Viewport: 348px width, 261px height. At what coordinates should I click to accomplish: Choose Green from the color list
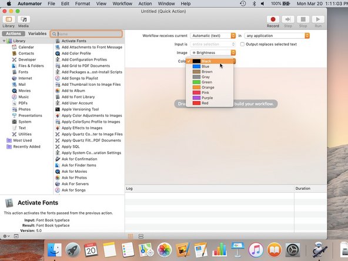point(210,82)
